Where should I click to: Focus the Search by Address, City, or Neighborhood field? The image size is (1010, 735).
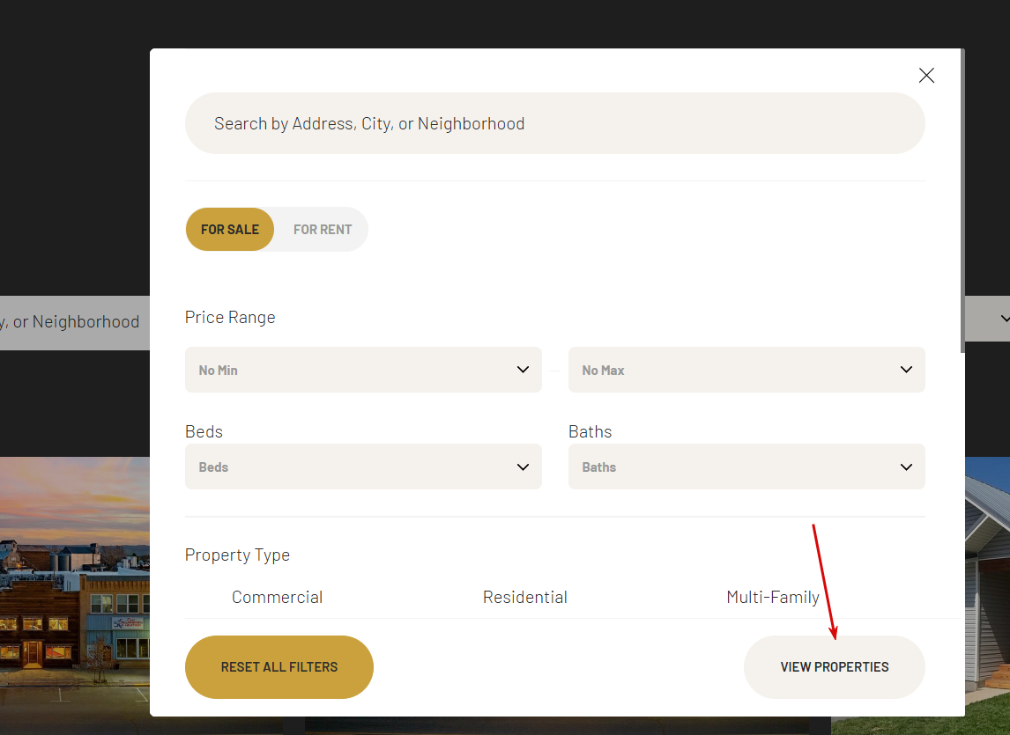click(x=554, y=123)
